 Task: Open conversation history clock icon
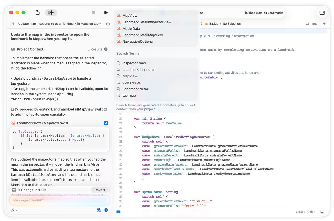click(x=108, y=24)
